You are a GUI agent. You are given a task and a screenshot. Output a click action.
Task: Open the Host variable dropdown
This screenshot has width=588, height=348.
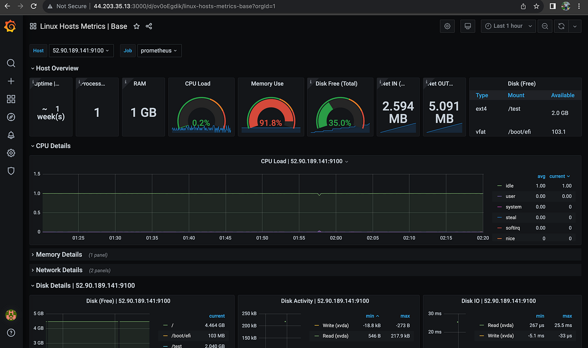coord(81,50)
